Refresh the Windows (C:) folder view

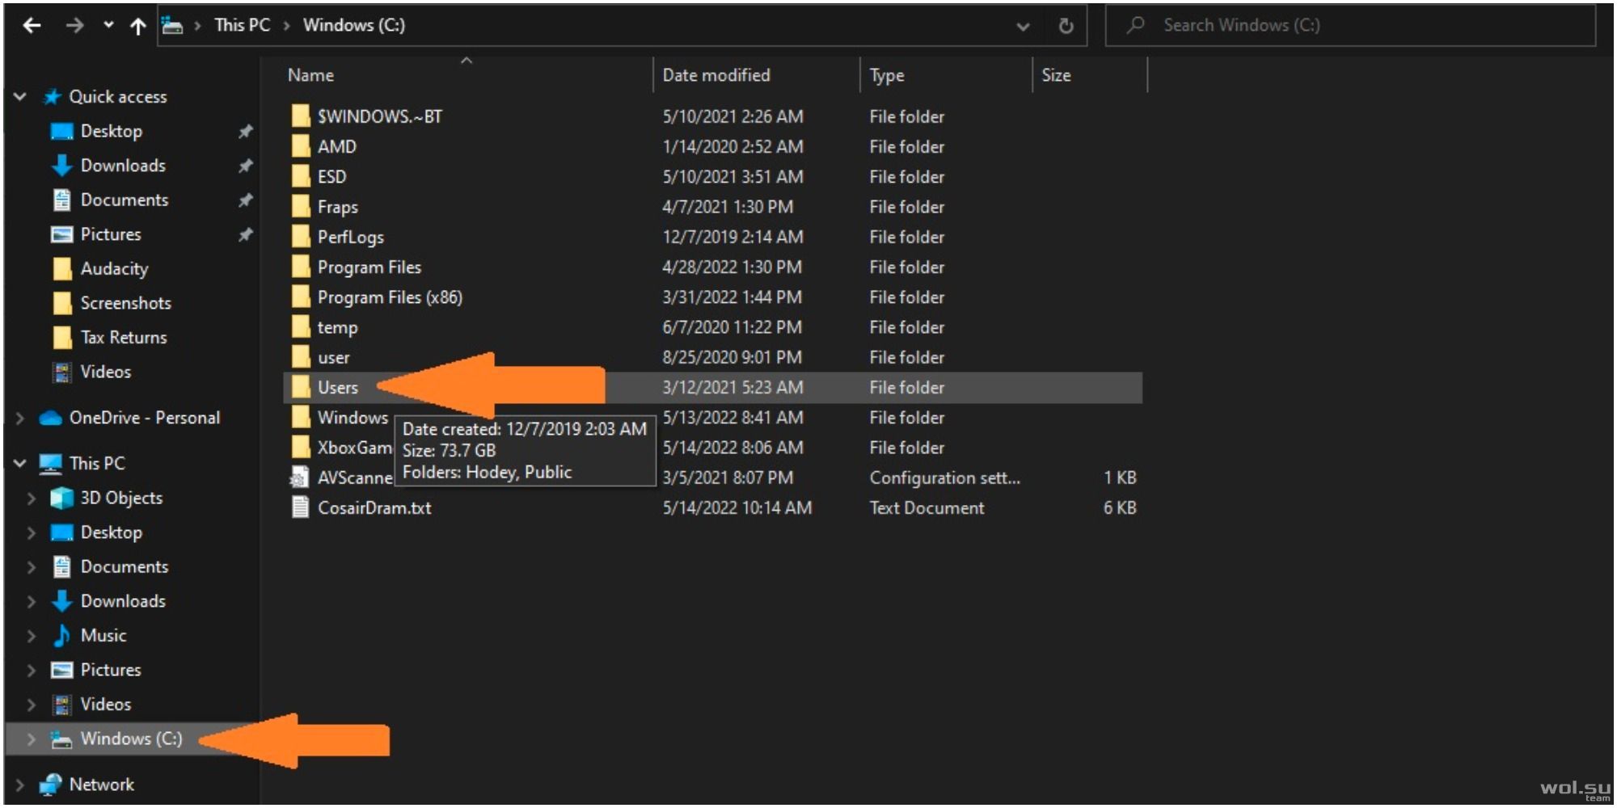coord(1066,26)
